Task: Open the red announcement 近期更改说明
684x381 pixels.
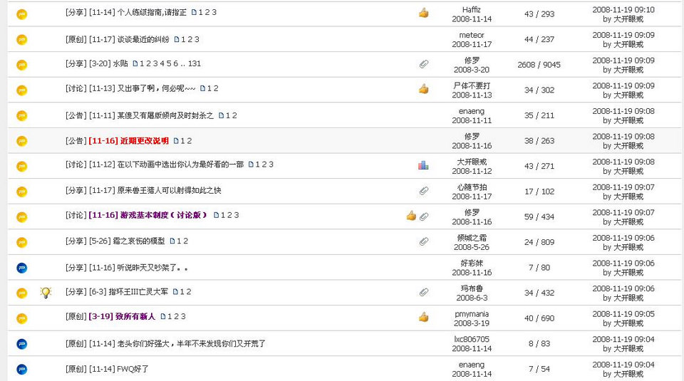Action: coord(129,141)
